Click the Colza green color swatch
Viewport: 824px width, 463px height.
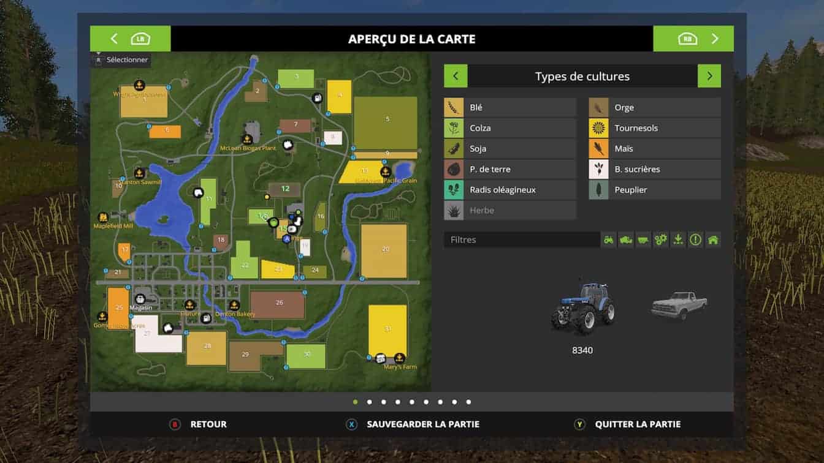[x=454, y=128]
